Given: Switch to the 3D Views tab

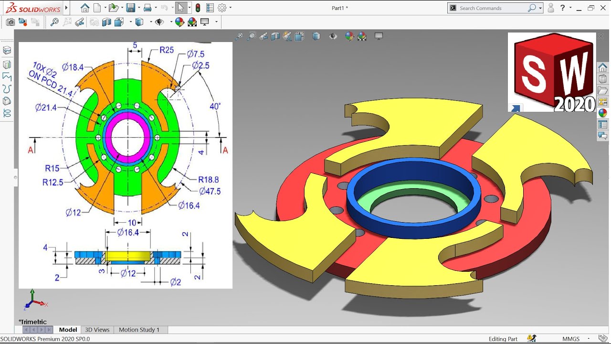Looking at the screenshot, I should pyautogui.click(x=97, y=330).
